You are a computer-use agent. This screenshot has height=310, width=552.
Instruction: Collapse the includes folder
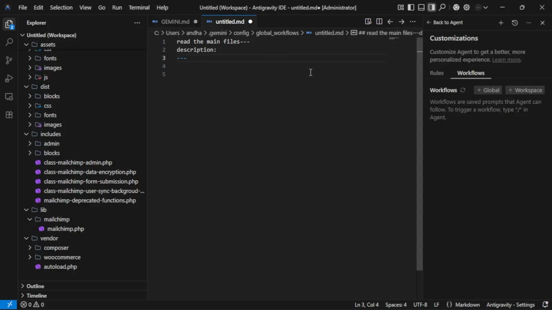pyautogui.click(x=26, y=134)
